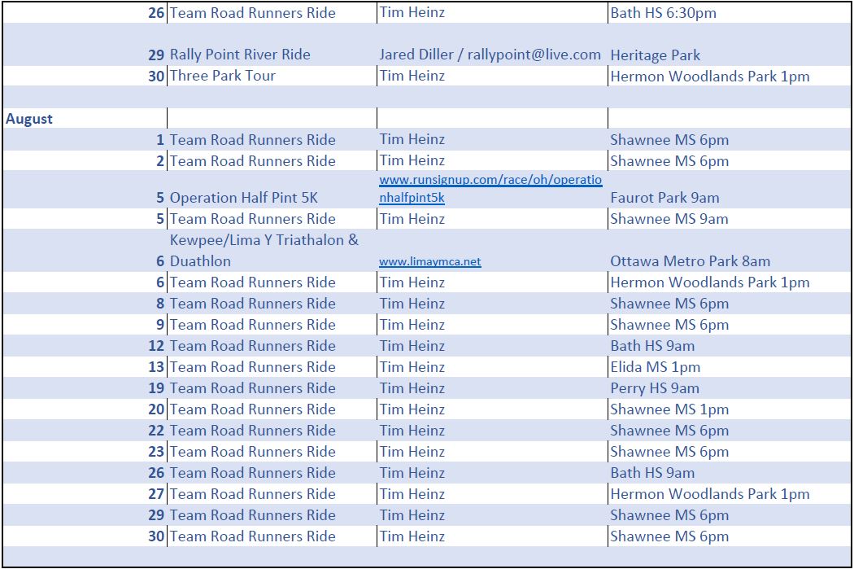Open the runsignup.com Operation Half Pint link

(490, 189)
